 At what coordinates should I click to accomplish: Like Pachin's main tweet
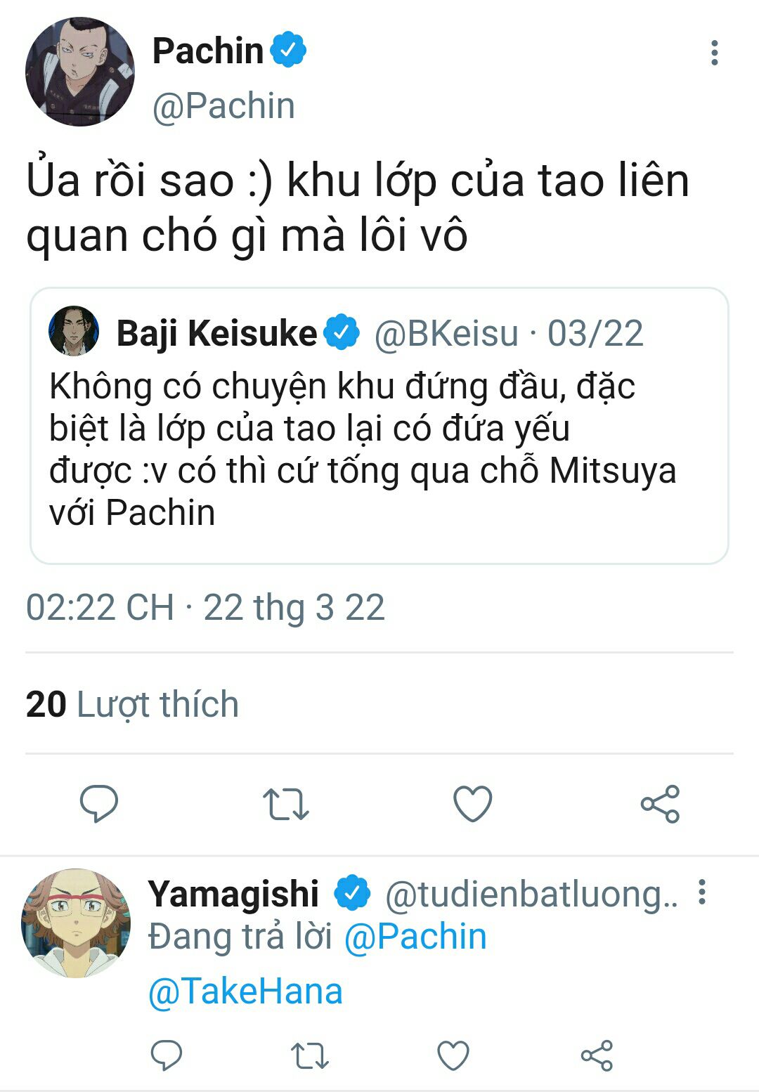pos(473,804)
